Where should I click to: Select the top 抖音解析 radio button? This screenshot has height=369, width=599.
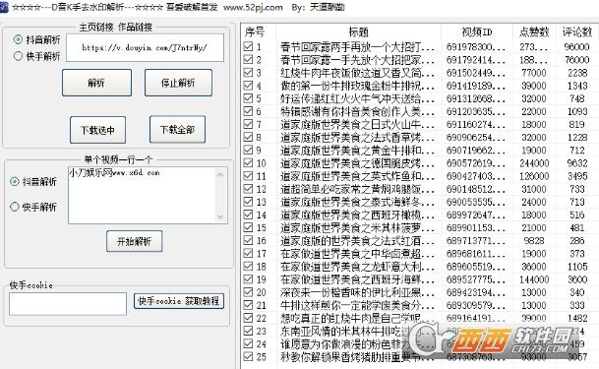(x=18, y=39)
